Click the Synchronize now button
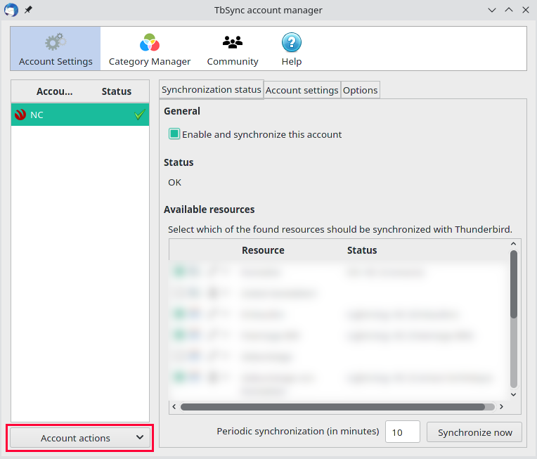This screenshot has height=459, width=537. [474, 432]
